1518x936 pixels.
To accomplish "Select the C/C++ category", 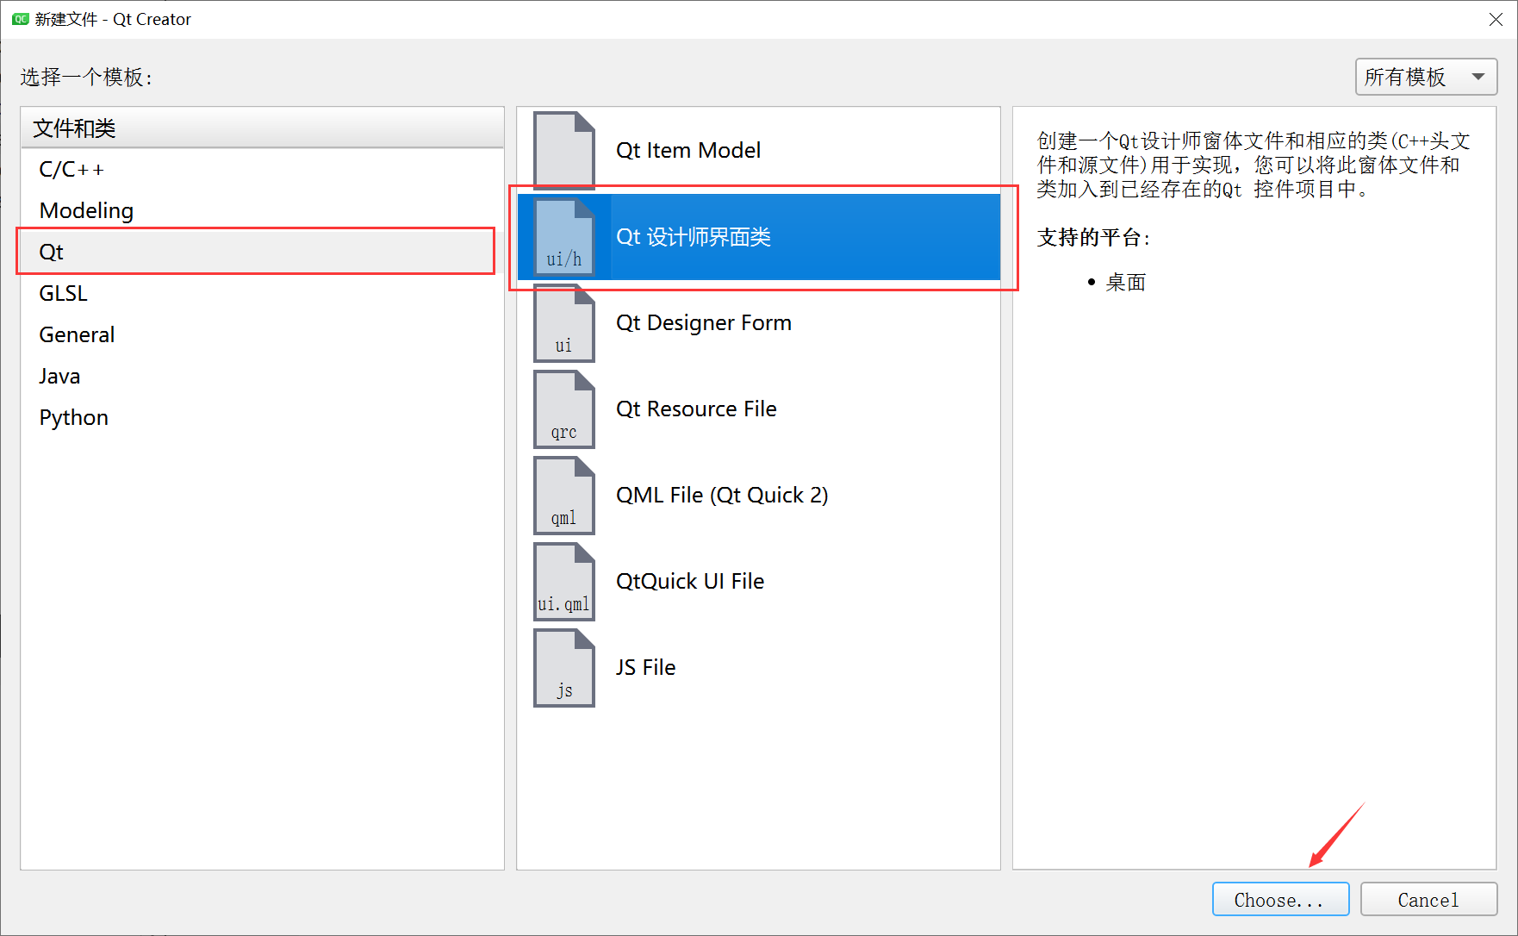I will 262,169.
